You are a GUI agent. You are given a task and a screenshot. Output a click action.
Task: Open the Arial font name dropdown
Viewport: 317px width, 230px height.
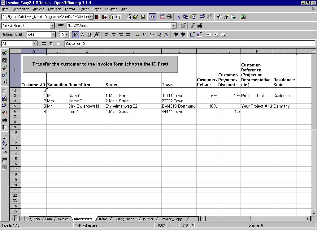click(53, 35)
